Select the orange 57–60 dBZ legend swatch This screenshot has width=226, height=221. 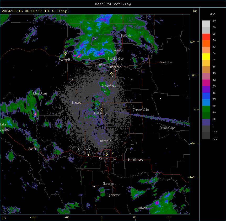[206, 43]
